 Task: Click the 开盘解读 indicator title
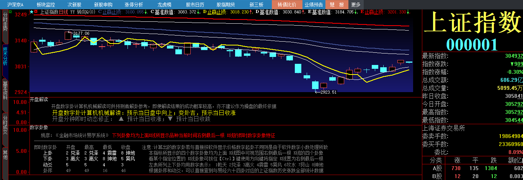39,99
